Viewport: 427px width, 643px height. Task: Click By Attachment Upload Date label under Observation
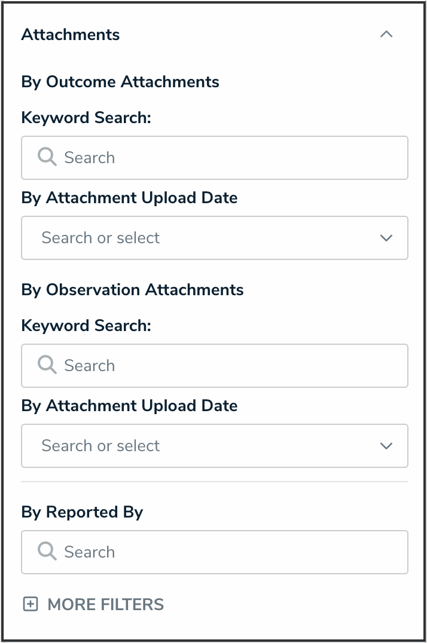pyautogui.click(x=129, y=406)
